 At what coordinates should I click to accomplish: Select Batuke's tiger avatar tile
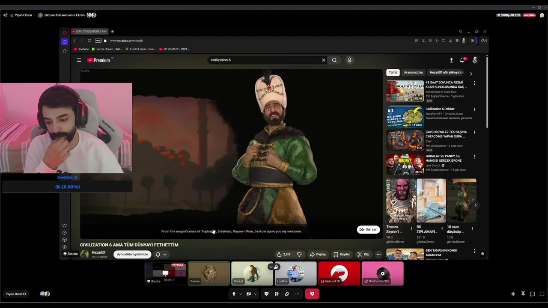coord(209,273)
